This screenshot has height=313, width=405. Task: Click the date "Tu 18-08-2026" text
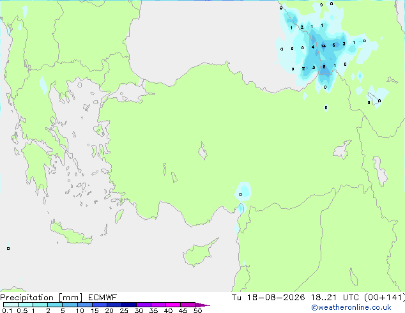[268, 298]
